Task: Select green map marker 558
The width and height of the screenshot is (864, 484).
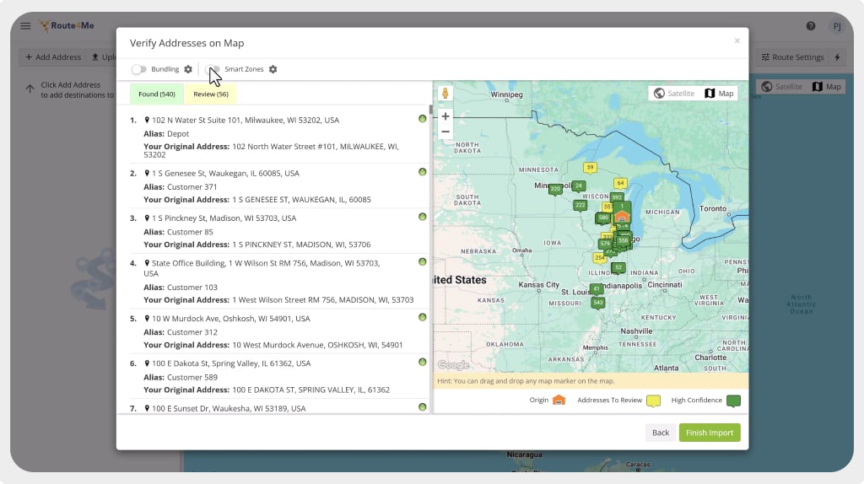Action: point(624,241)
